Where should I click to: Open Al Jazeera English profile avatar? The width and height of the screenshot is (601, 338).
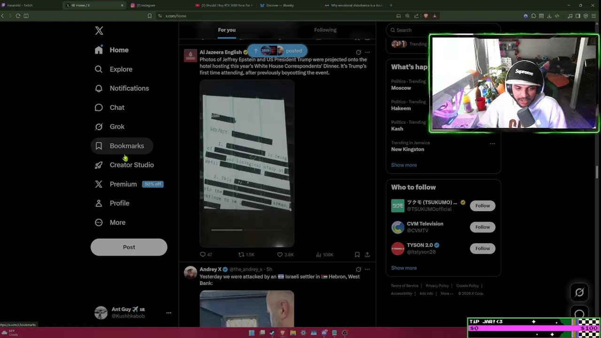coord(191,56)
